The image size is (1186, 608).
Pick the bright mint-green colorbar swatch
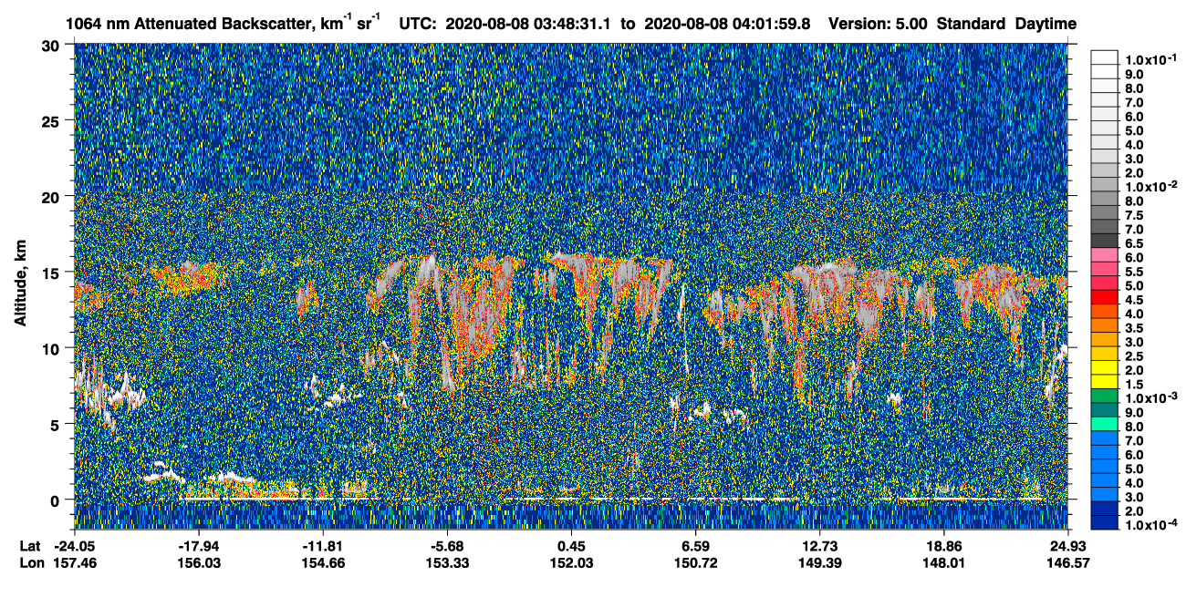[1105, 424]
